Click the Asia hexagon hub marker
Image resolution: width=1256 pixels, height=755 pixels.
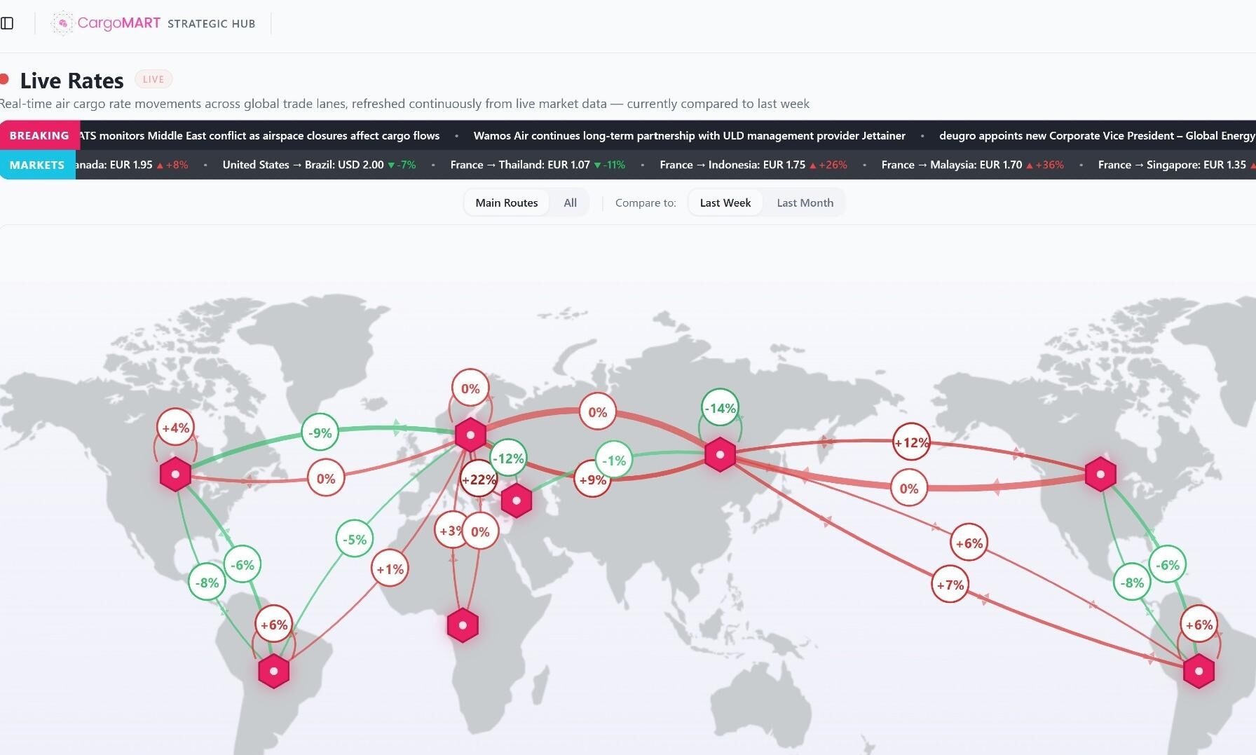(720, 454)
